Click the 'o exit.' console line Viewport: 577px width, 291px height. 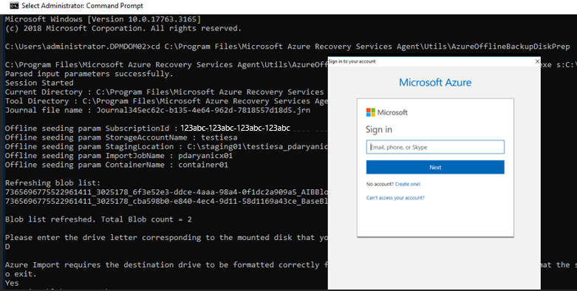(21, 274)
